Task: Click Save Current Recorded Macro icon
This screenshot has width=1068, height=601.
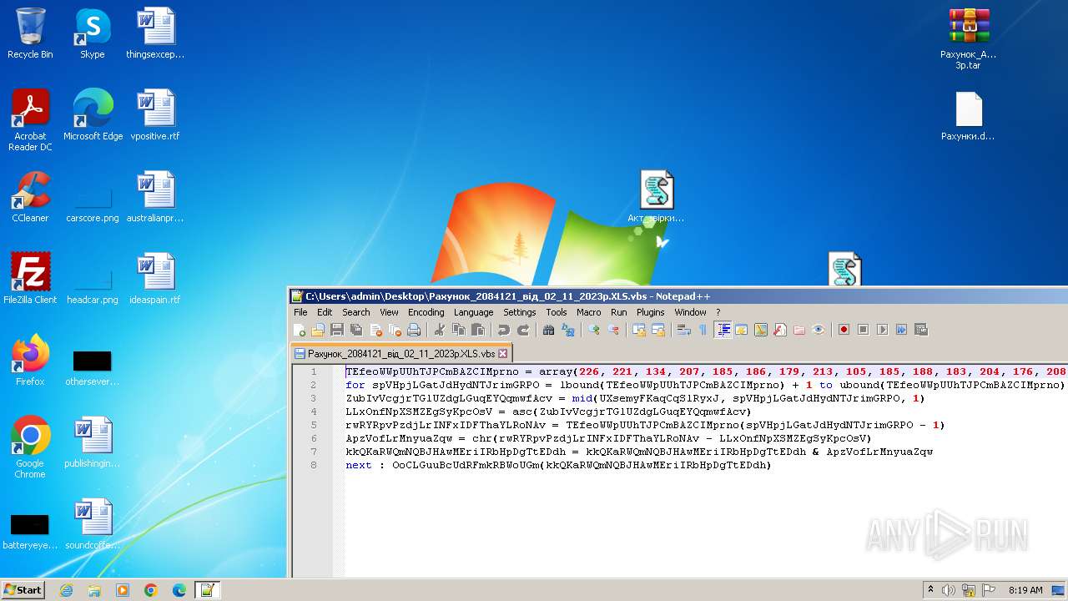Action: [x=920, y=330]
